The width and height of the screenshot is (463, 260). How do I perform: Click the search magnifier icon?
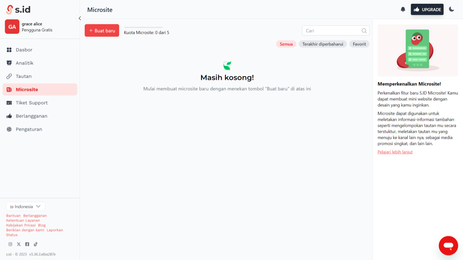364,31
